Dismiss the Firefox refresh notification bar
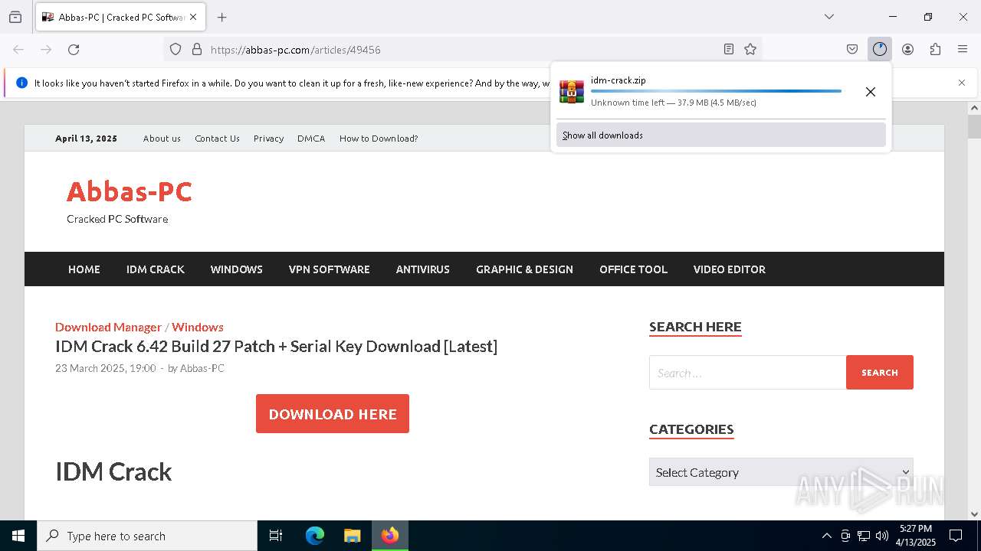Image resolution: width=981 pixels, height=551 pixels. (962, 83)
